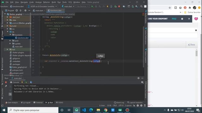Open Run panel settings gear
Image resolution: width=202 pixels, height=113 pixels.
pyautogui.click(x=138, y=78)
